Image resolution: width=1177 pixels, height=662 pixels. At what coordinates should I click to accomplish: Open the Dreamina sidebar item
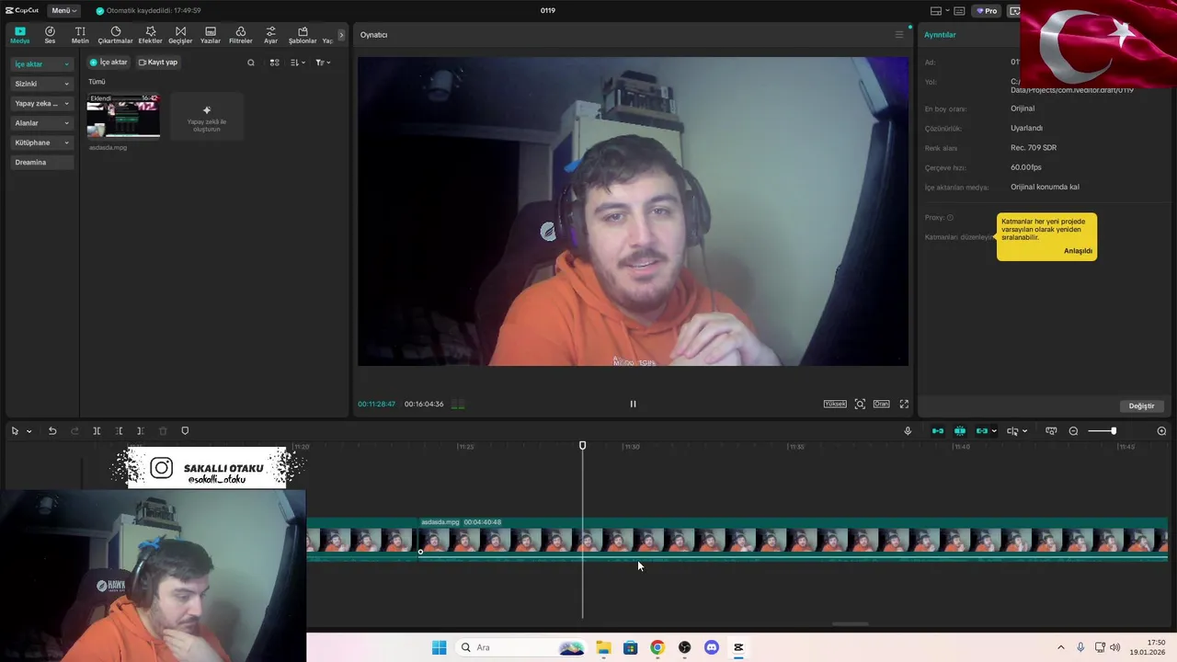click(41, 163)
